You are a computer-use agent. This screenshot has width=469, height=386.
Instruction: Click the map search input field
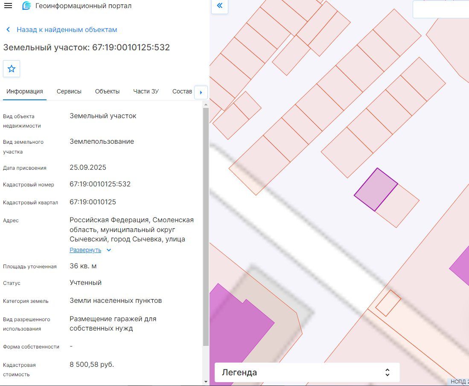(441, 9)
